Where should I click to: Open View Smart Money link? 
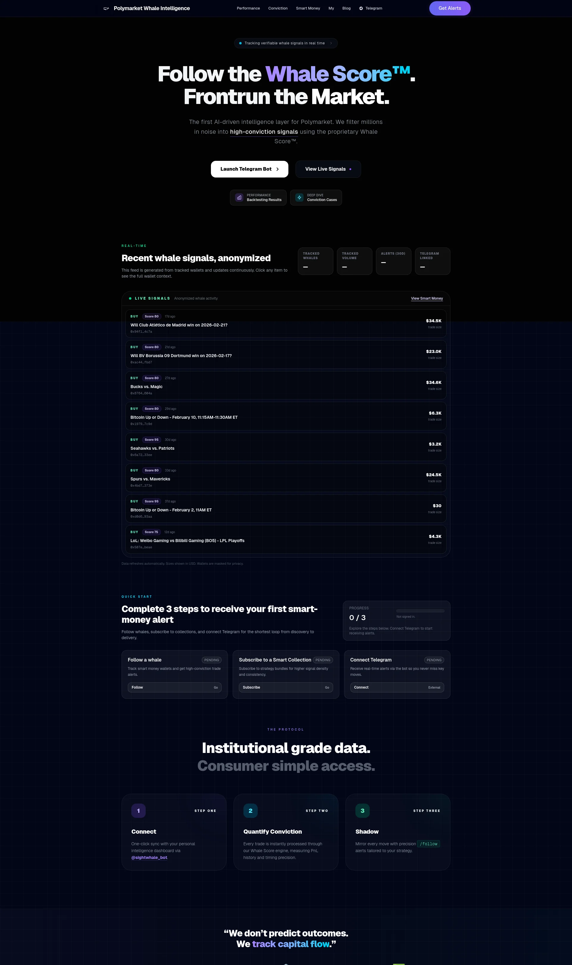pyautogui.click(x=427, y=298)
